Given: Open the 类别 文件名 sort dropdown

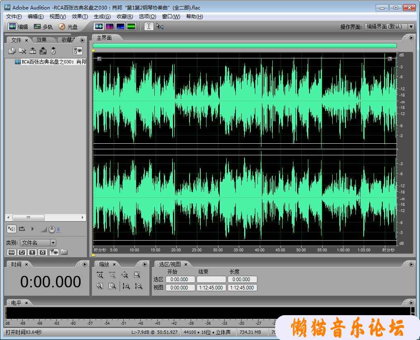Looking at the screenshot, I should click(38, 243).
